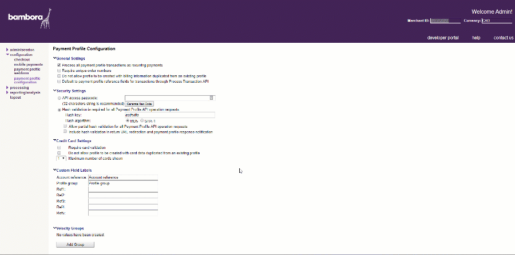Click the Hash key input field
515x255 pixels.
[x=151, y=115]
